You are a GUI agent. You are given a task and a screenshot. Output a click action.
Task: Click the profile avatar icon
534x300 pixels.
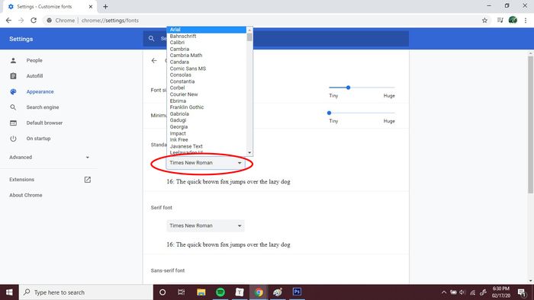513,20
